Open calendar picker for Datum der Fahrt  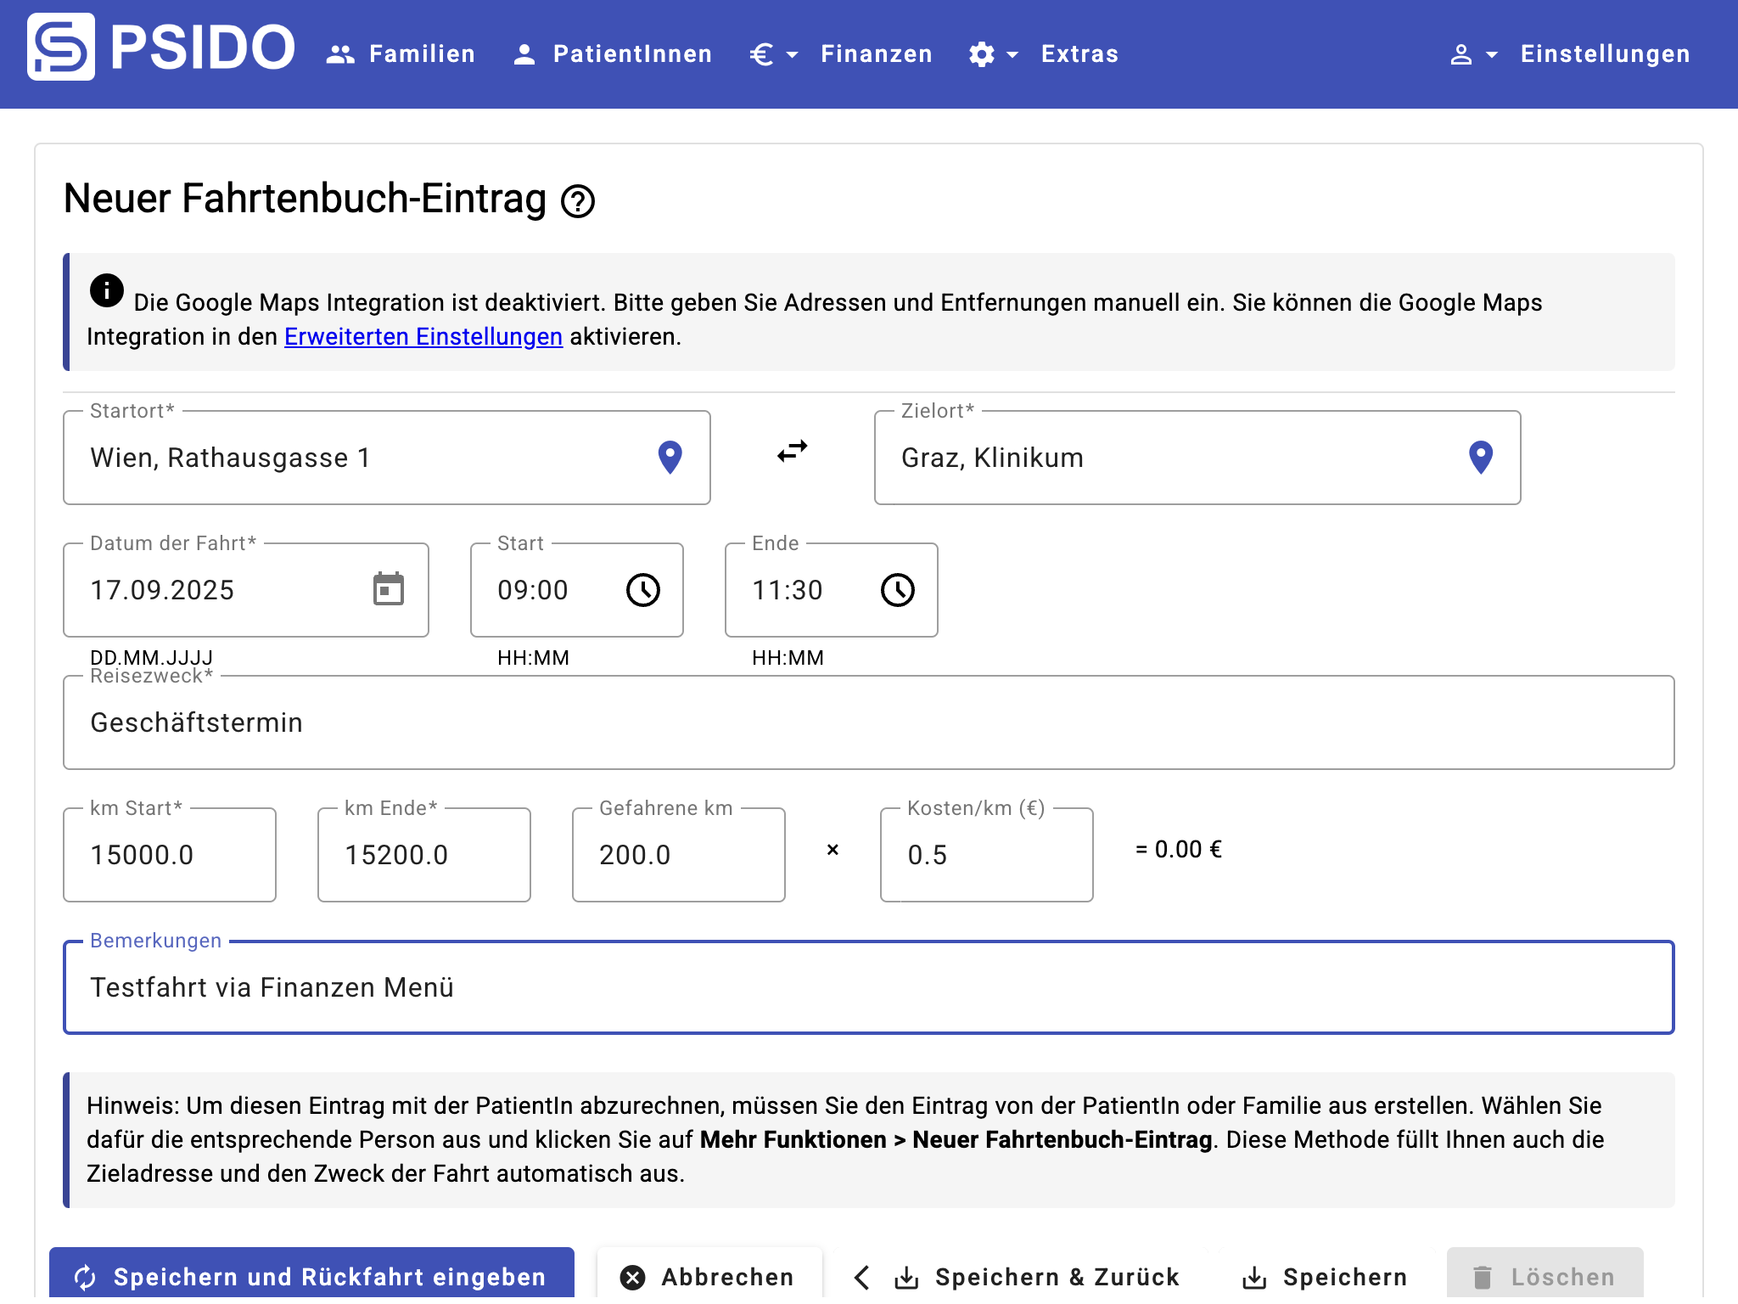pyautogui.click(x=389, y=589)
